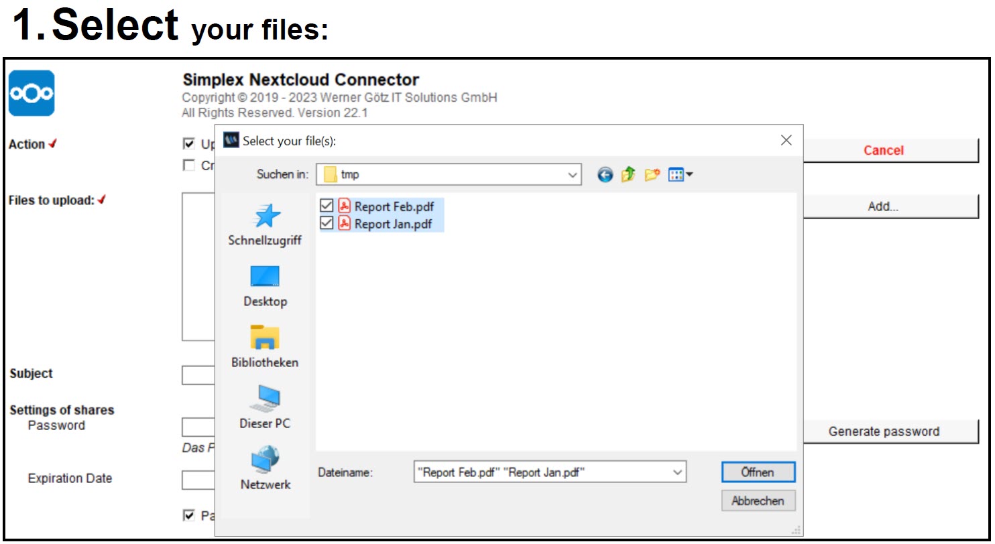This screenshot has height=544, width=995.
Task: Click the PDF icon of Report Feb.pdf
Action: tap(344, 206)
